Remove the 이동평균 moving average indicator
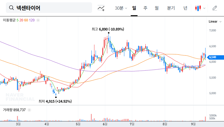Screen dimensions: 224x127 tap(38, 20)
